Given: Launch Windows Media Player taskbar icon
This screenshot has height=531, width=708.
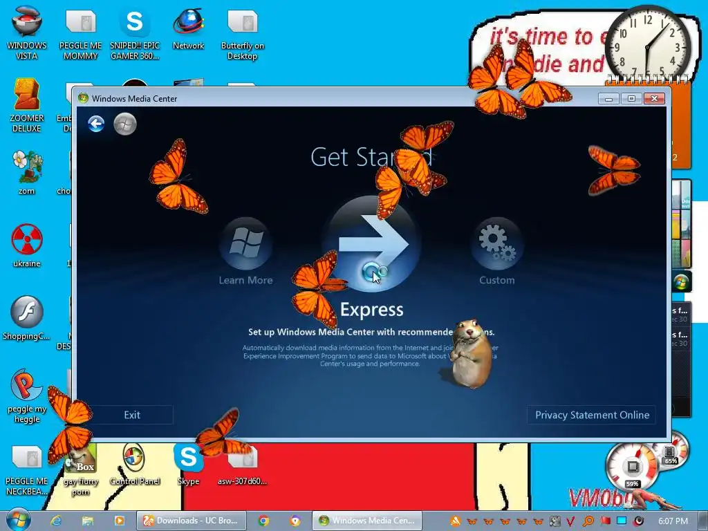Looking at the screenshot, I should tap(119, 521).
